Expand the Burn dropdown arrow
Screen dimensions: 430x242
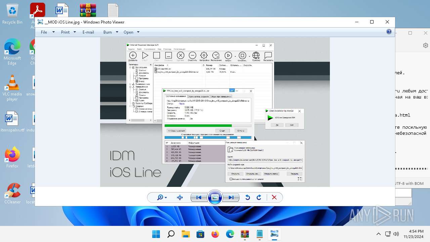pos(117,32)
